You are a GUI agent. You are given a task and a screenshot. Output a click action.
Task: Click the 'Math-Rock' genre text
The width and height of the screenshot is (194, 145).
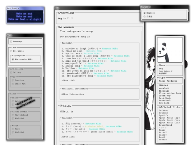(x=165, y=98)
